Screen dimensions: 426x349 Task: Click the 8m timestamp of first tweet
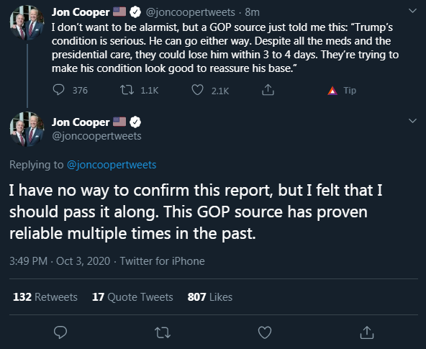tap(252, 12)
